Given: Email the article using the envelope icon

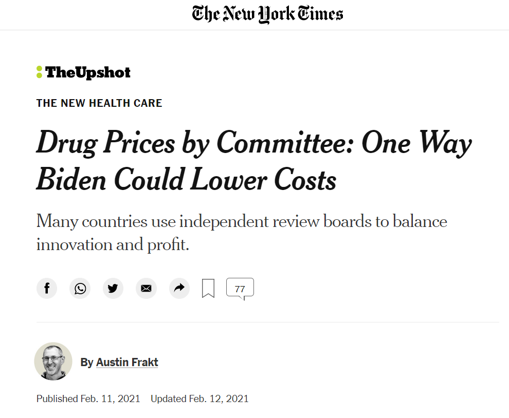Looking at the screenshot, I should coord(146,289).
